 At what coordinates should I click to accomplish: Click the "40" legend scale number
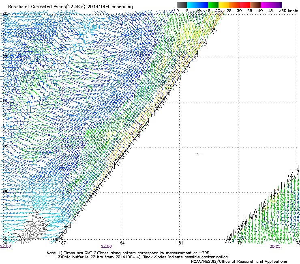tap(260, 11)
